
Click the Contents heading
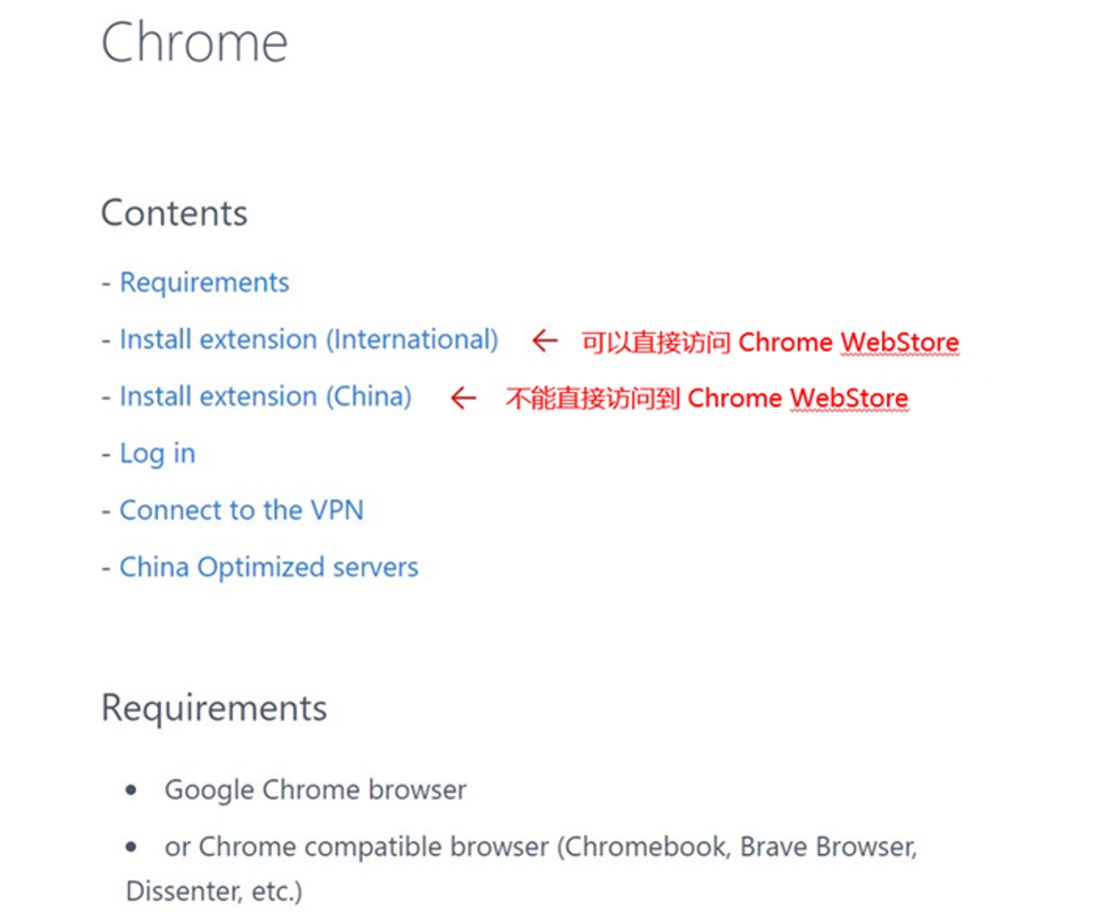pyautogui.click(x=175, y=213)
